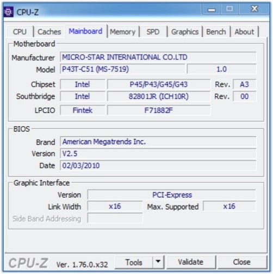Viewport: 273px width, 274px height.
Task: Click LPCIO vendor Fintek field
Action: (83, 110)
